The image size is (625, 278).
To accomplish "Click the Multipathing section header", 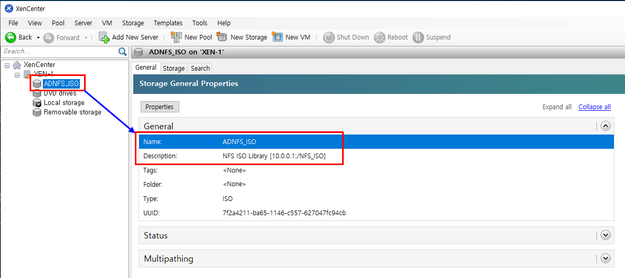I will [376, 258].
